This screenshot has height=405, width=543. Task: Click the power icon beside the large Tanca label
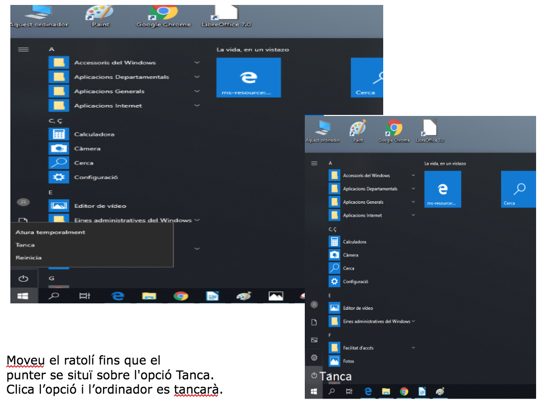tap(314, 376)
